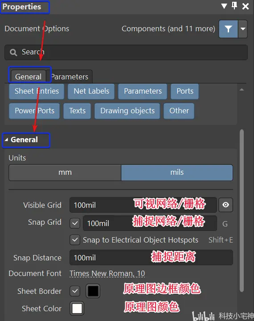Select mm units
This screenshot has width=254, height=321.
point(65,173)
